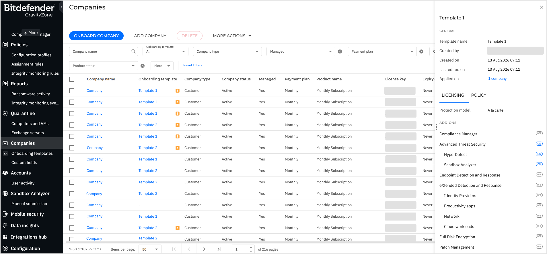Click the Quarantine shield icon

[x=5, y=113]
